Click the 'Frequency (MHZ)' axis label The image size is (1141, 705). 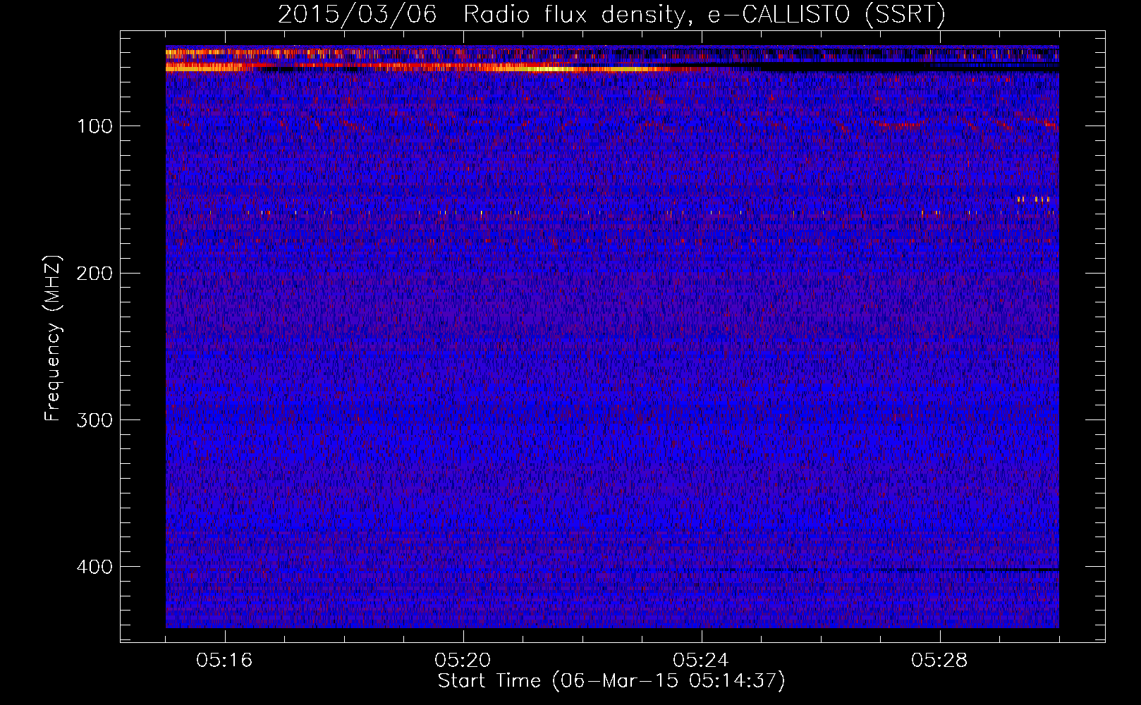coord(53,338)
